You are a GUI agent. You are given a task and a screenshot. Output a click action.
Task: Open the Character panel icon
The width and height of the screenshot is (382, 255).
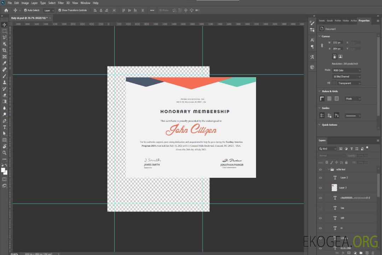coord(312,40)
